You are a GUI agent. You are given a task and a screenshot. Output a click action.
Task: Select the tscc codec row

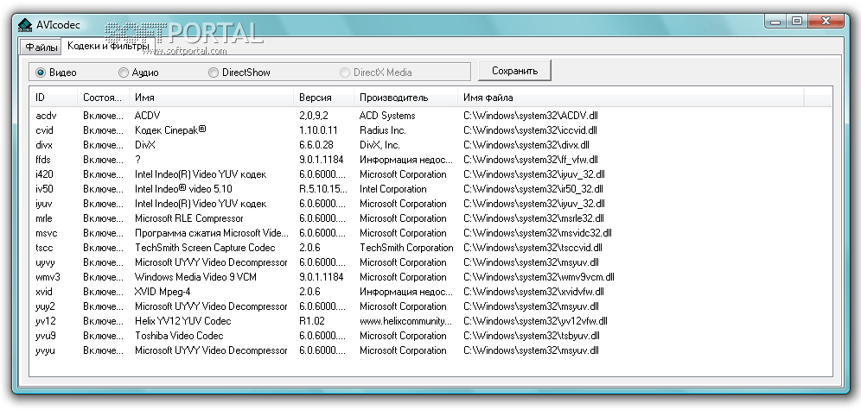pyautogui.click(x=430, y=248)
